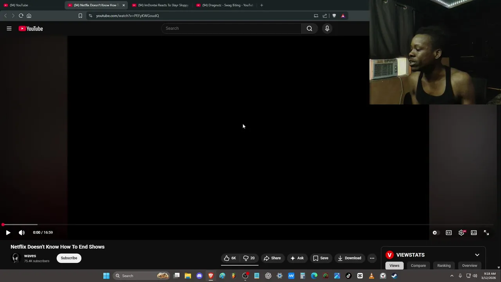This screenshot has width=501, height=282.
Task: Reload the current page
Action: (x=21, y=16)
